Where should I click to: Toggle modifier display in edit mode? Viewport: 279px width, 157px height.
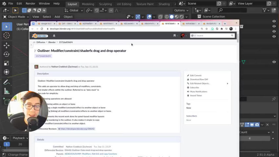tap(247, 125)
